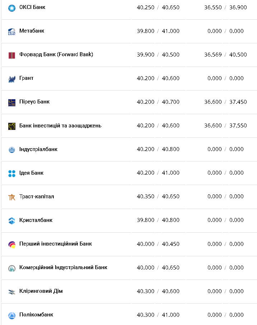
Task: Click the Індустріалбанк logo icon
Action: tap(12, 150)
